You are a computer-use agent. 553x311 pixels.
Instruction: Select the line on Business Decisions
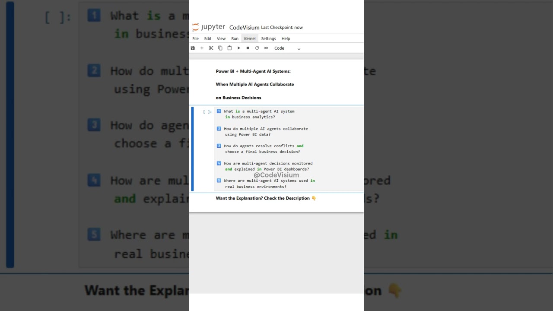pyautogui.click(x=238, y=98)
